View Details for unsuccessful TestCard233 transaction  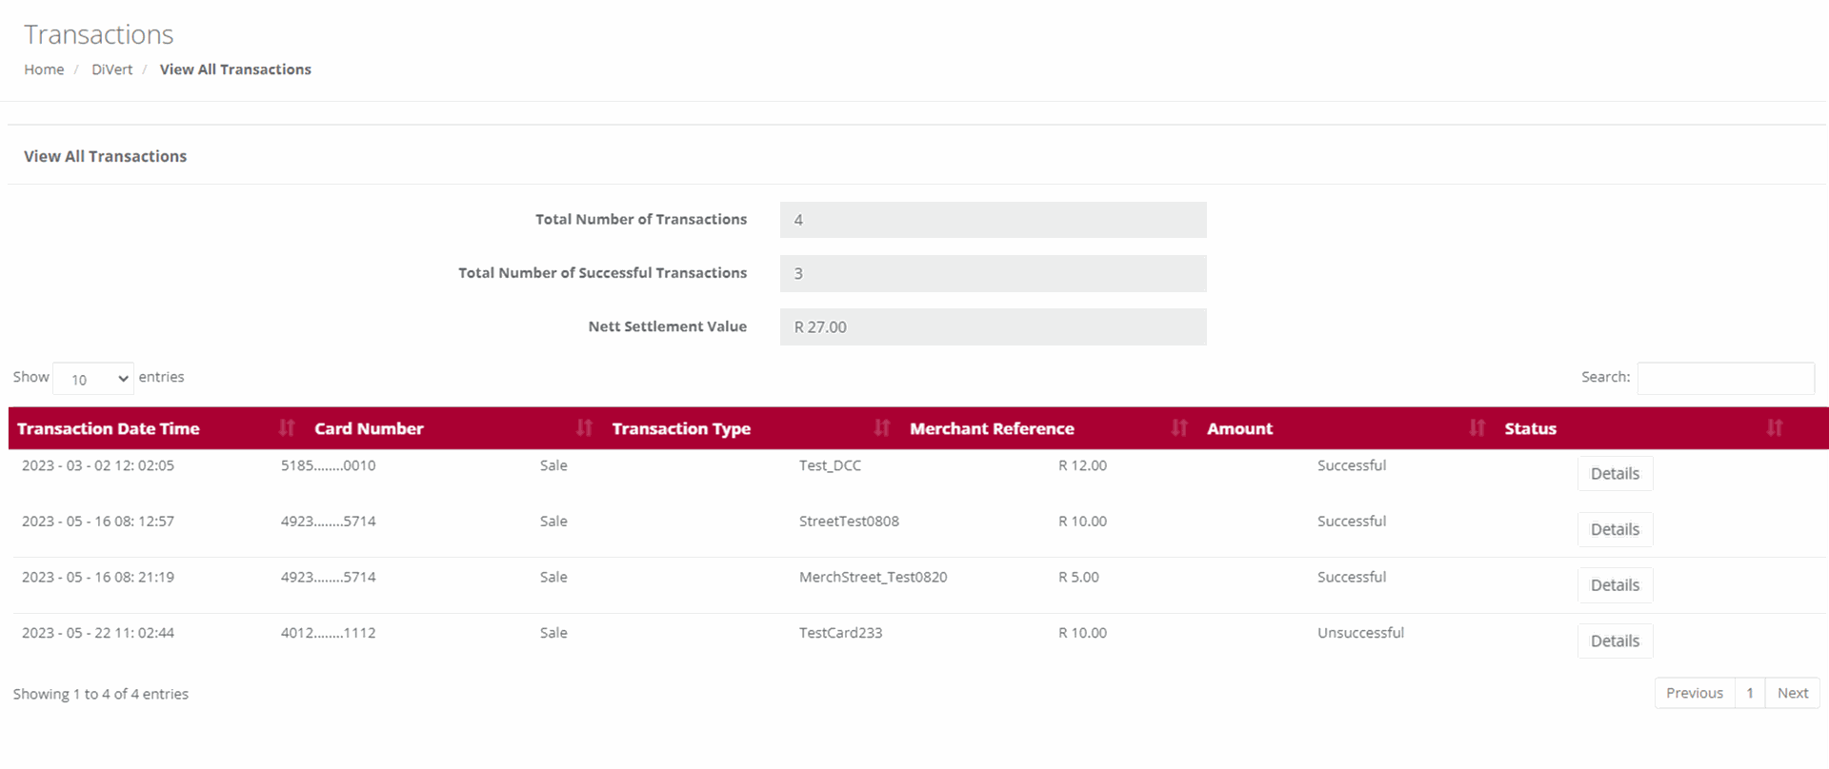(x=1615, y=641)
